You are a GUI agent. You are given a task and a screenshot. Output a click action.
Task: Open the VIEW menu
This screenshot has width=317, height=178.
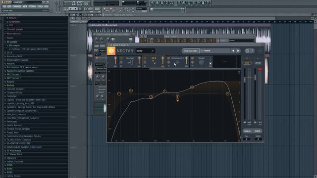tap(25, 6)
